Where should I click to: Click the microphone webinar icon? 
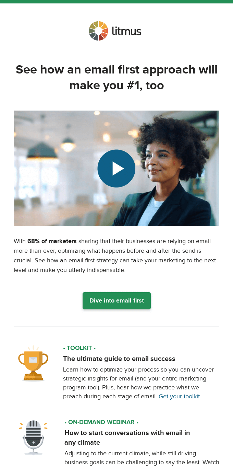coord(33,437)
